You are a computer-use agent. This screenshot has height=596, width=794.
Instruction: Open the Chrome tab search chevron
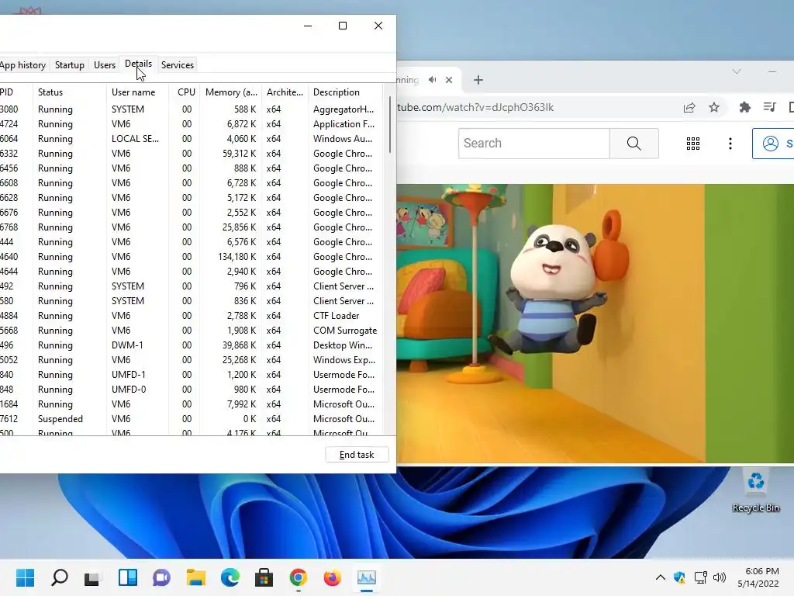click(x=737, y=71)
